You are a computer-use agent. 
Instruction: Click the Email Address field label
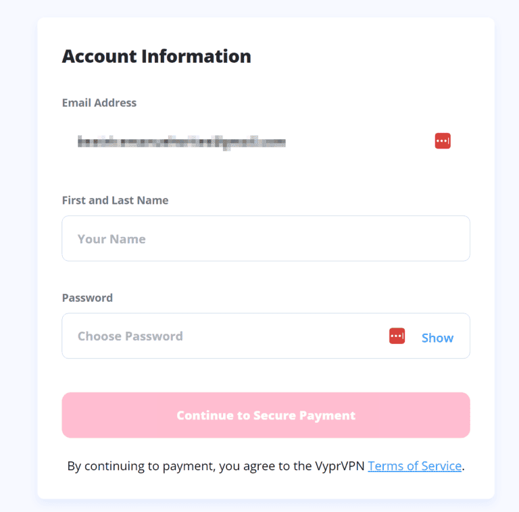99,103
